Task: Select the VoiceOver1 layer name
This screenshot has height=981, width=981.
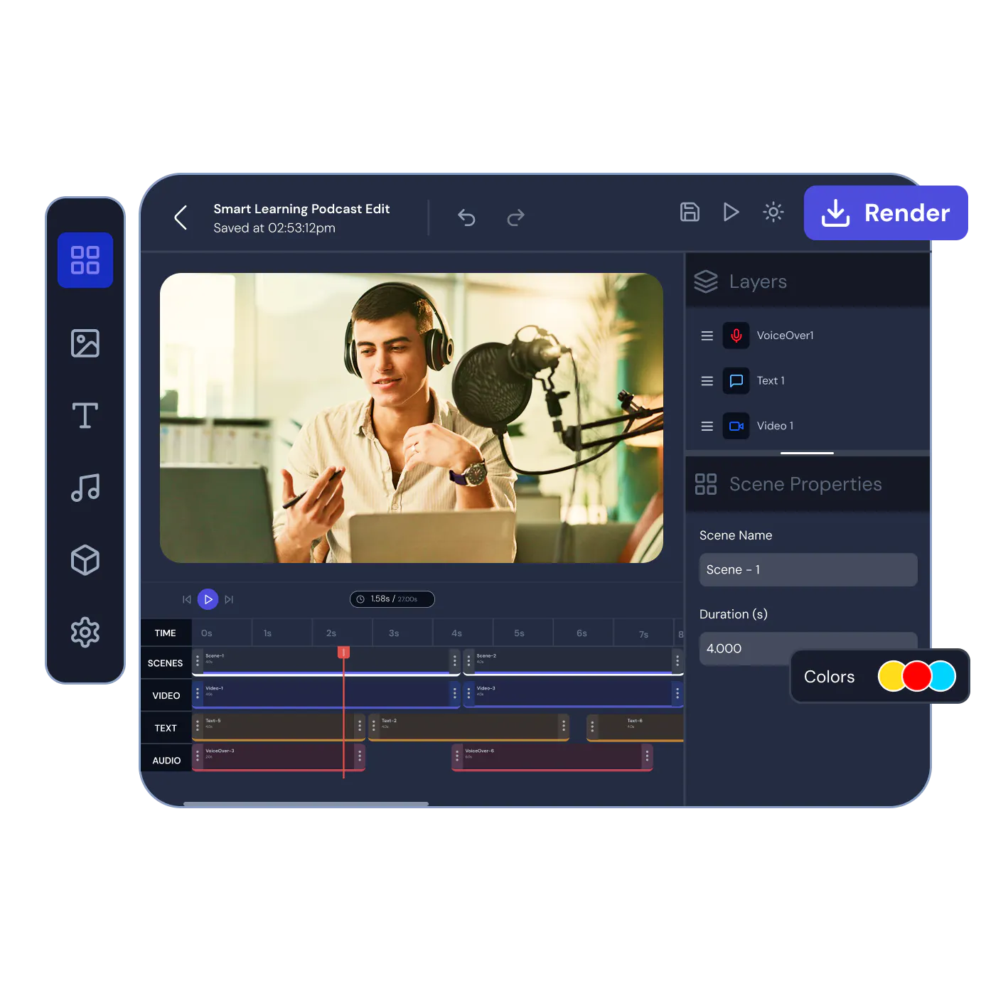Action: (786, 336)
